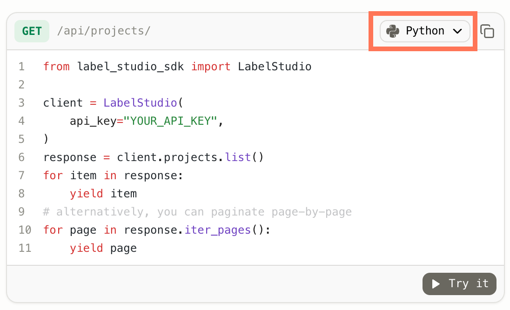Click line number 6 in the gutter
Viewport: 510px width, 310px height.
22,157
